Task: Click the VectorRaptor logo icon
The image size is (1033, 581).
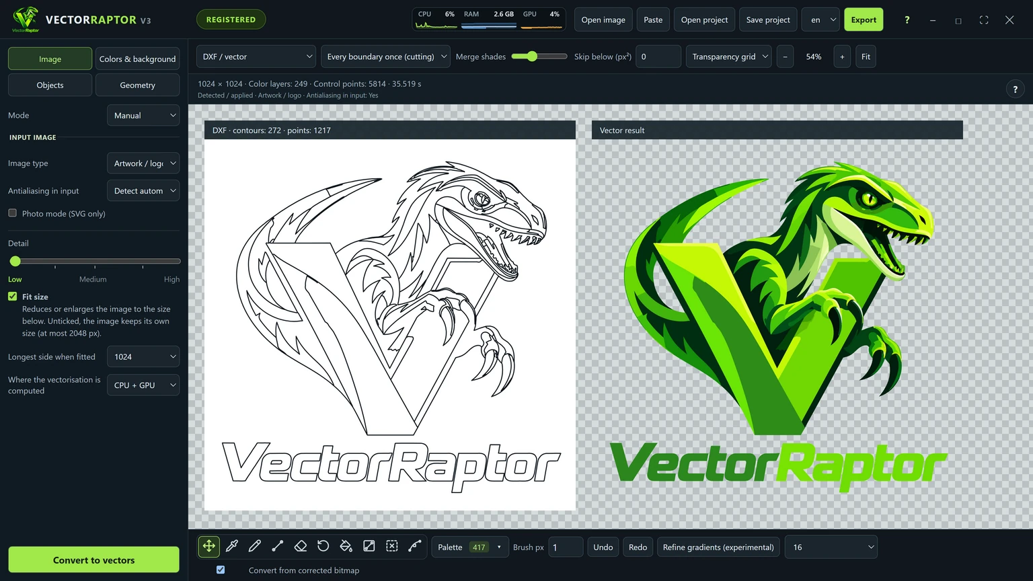Action: pyautogui.click(x=26, y=20)
